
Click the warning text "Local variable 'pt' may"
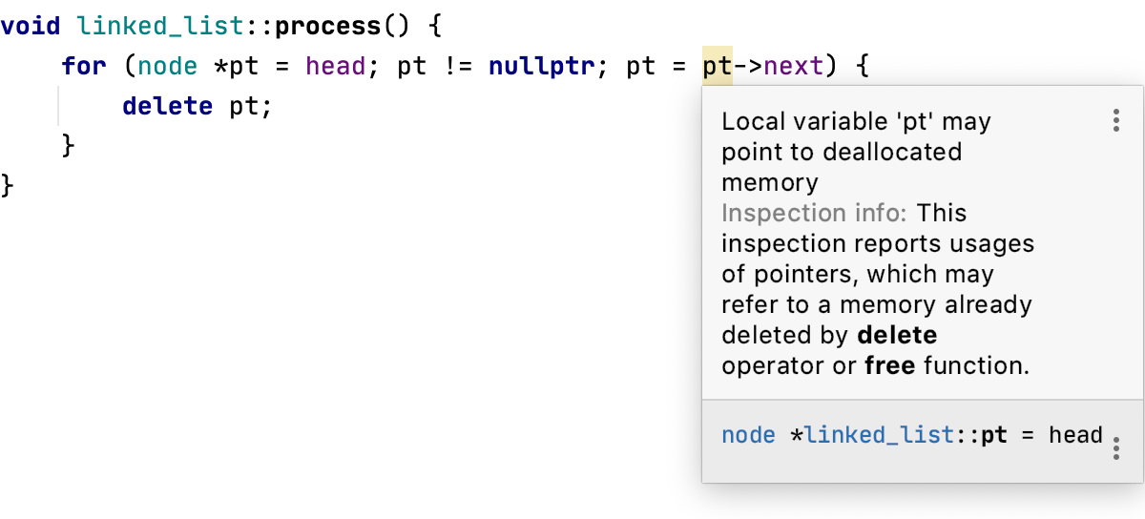[x=856, y=121]
